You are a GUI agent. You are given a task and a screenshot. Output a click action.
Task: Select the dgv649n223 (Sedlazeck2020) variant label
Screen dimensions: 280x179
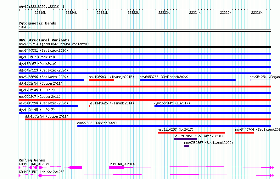43,70
